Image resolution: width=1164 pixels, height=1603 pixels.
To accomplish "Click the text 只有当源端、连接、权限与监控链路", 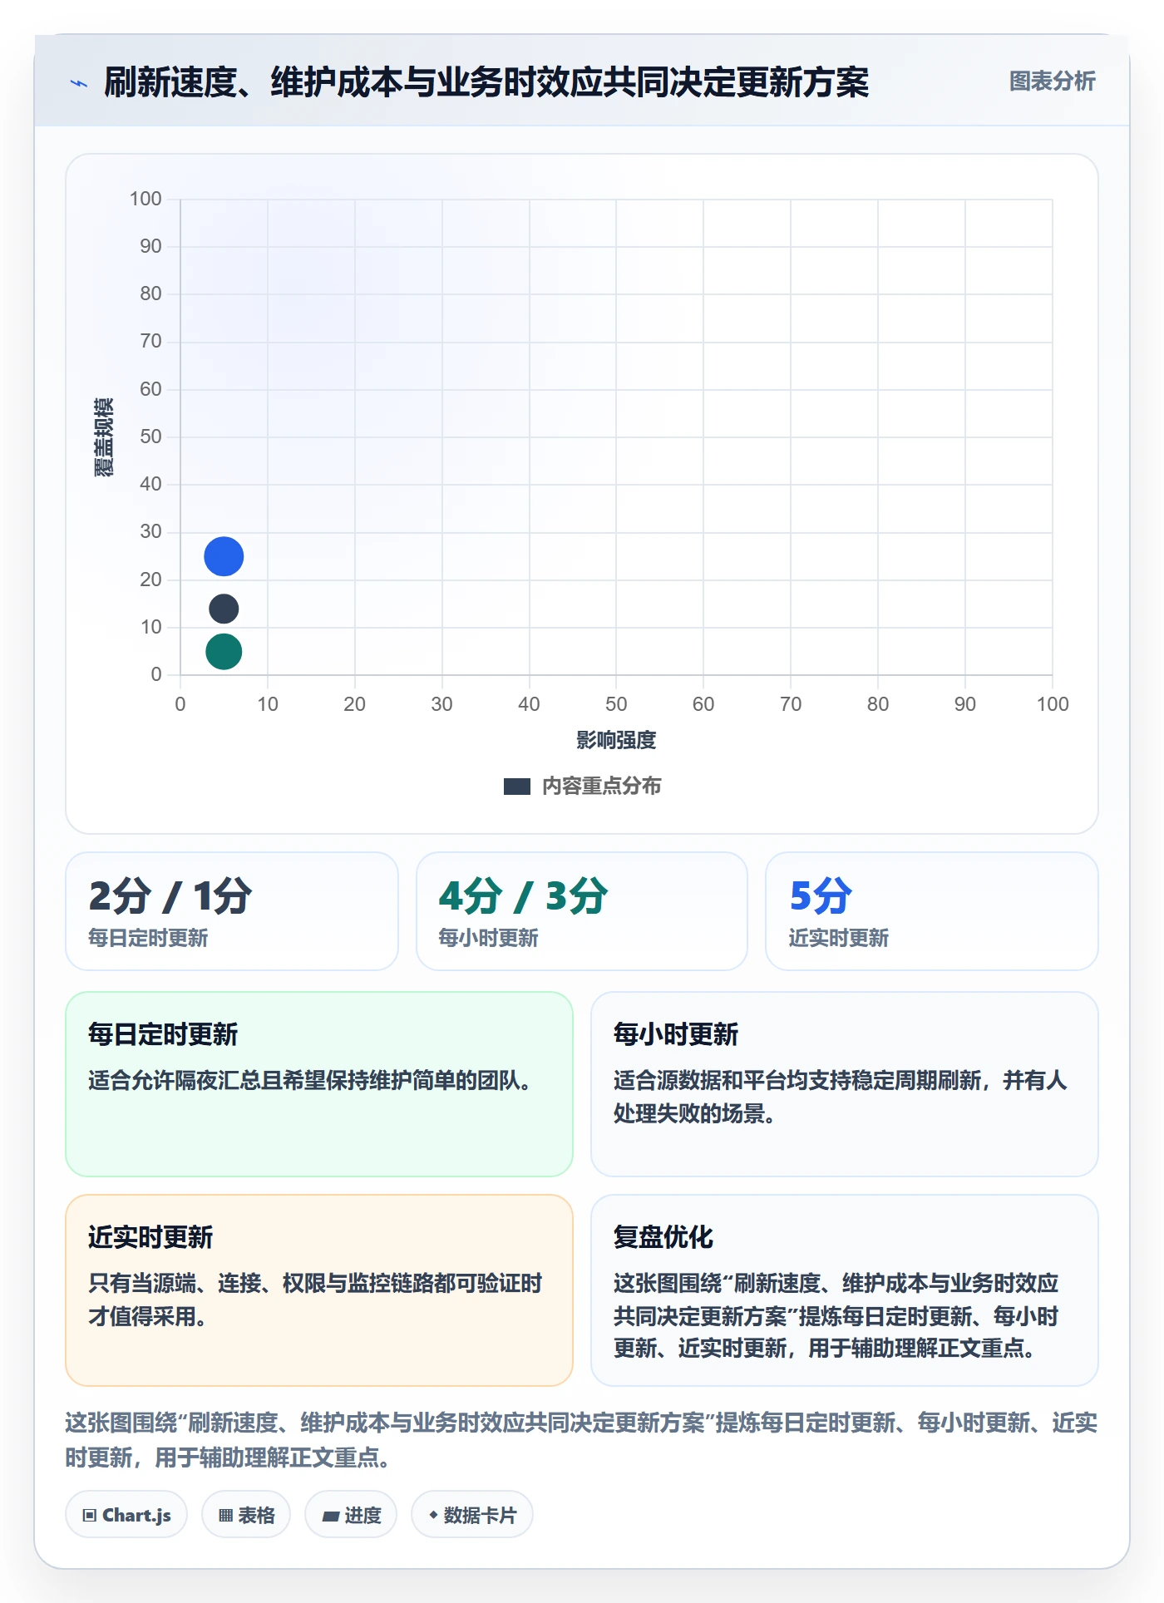I will coord(315,1300).
